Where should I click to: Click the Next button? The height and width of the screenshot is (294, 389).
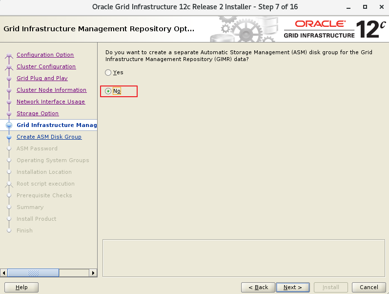coord(293,287)
